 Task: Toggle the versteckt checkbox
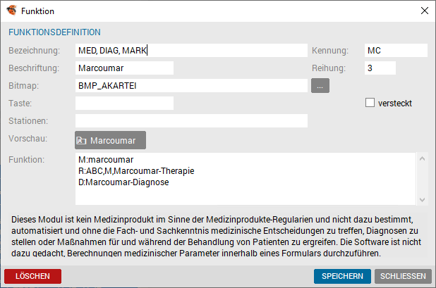tap(370, 103)
